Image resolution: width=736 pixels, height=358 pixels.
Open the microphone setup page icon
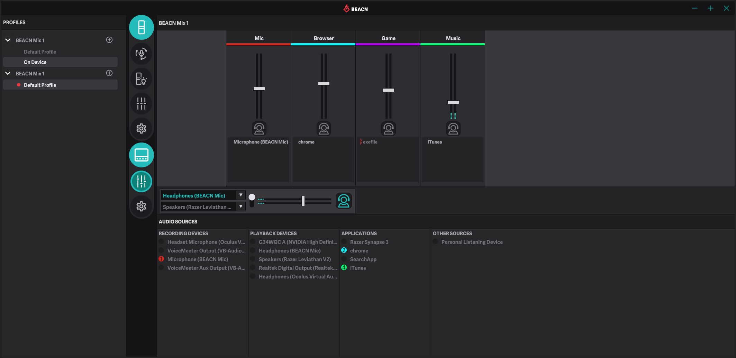click(x=141, y=54)
